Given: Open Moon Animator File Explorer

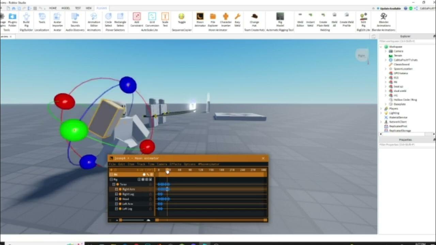Looking at the screenshot, I should pos(213,20).
